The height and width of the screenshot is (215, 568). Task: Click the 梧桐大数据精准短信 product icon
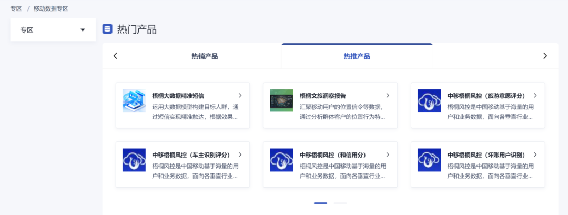[134, 100]
